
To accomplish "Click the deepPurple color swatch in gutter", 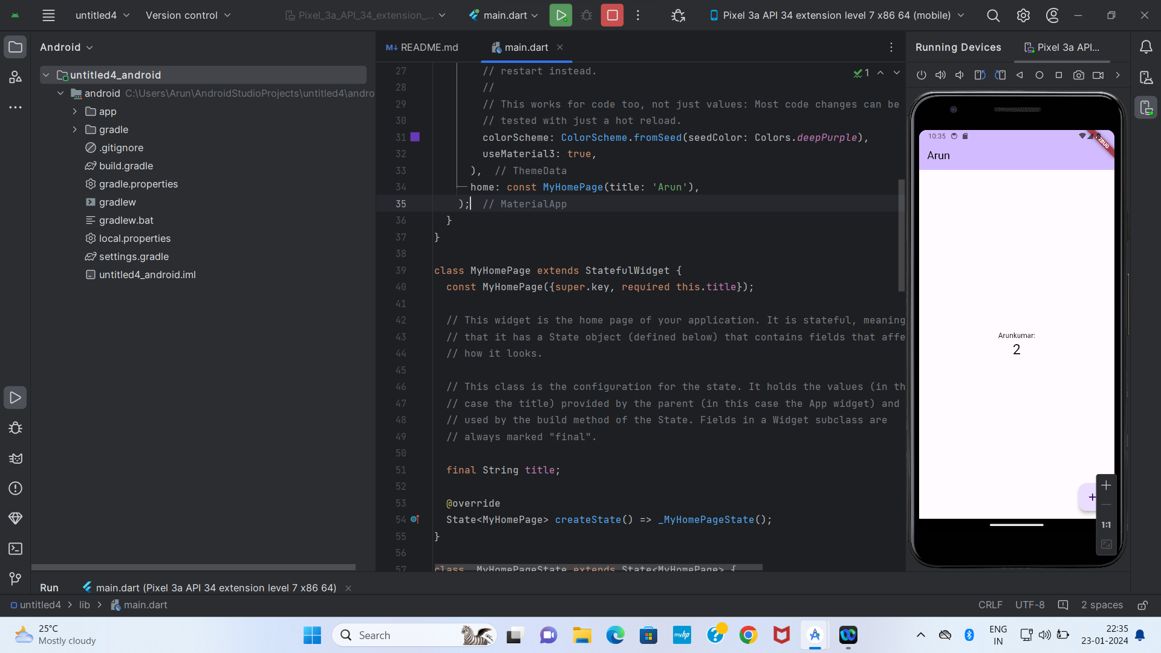I will (x=415, y=137).
